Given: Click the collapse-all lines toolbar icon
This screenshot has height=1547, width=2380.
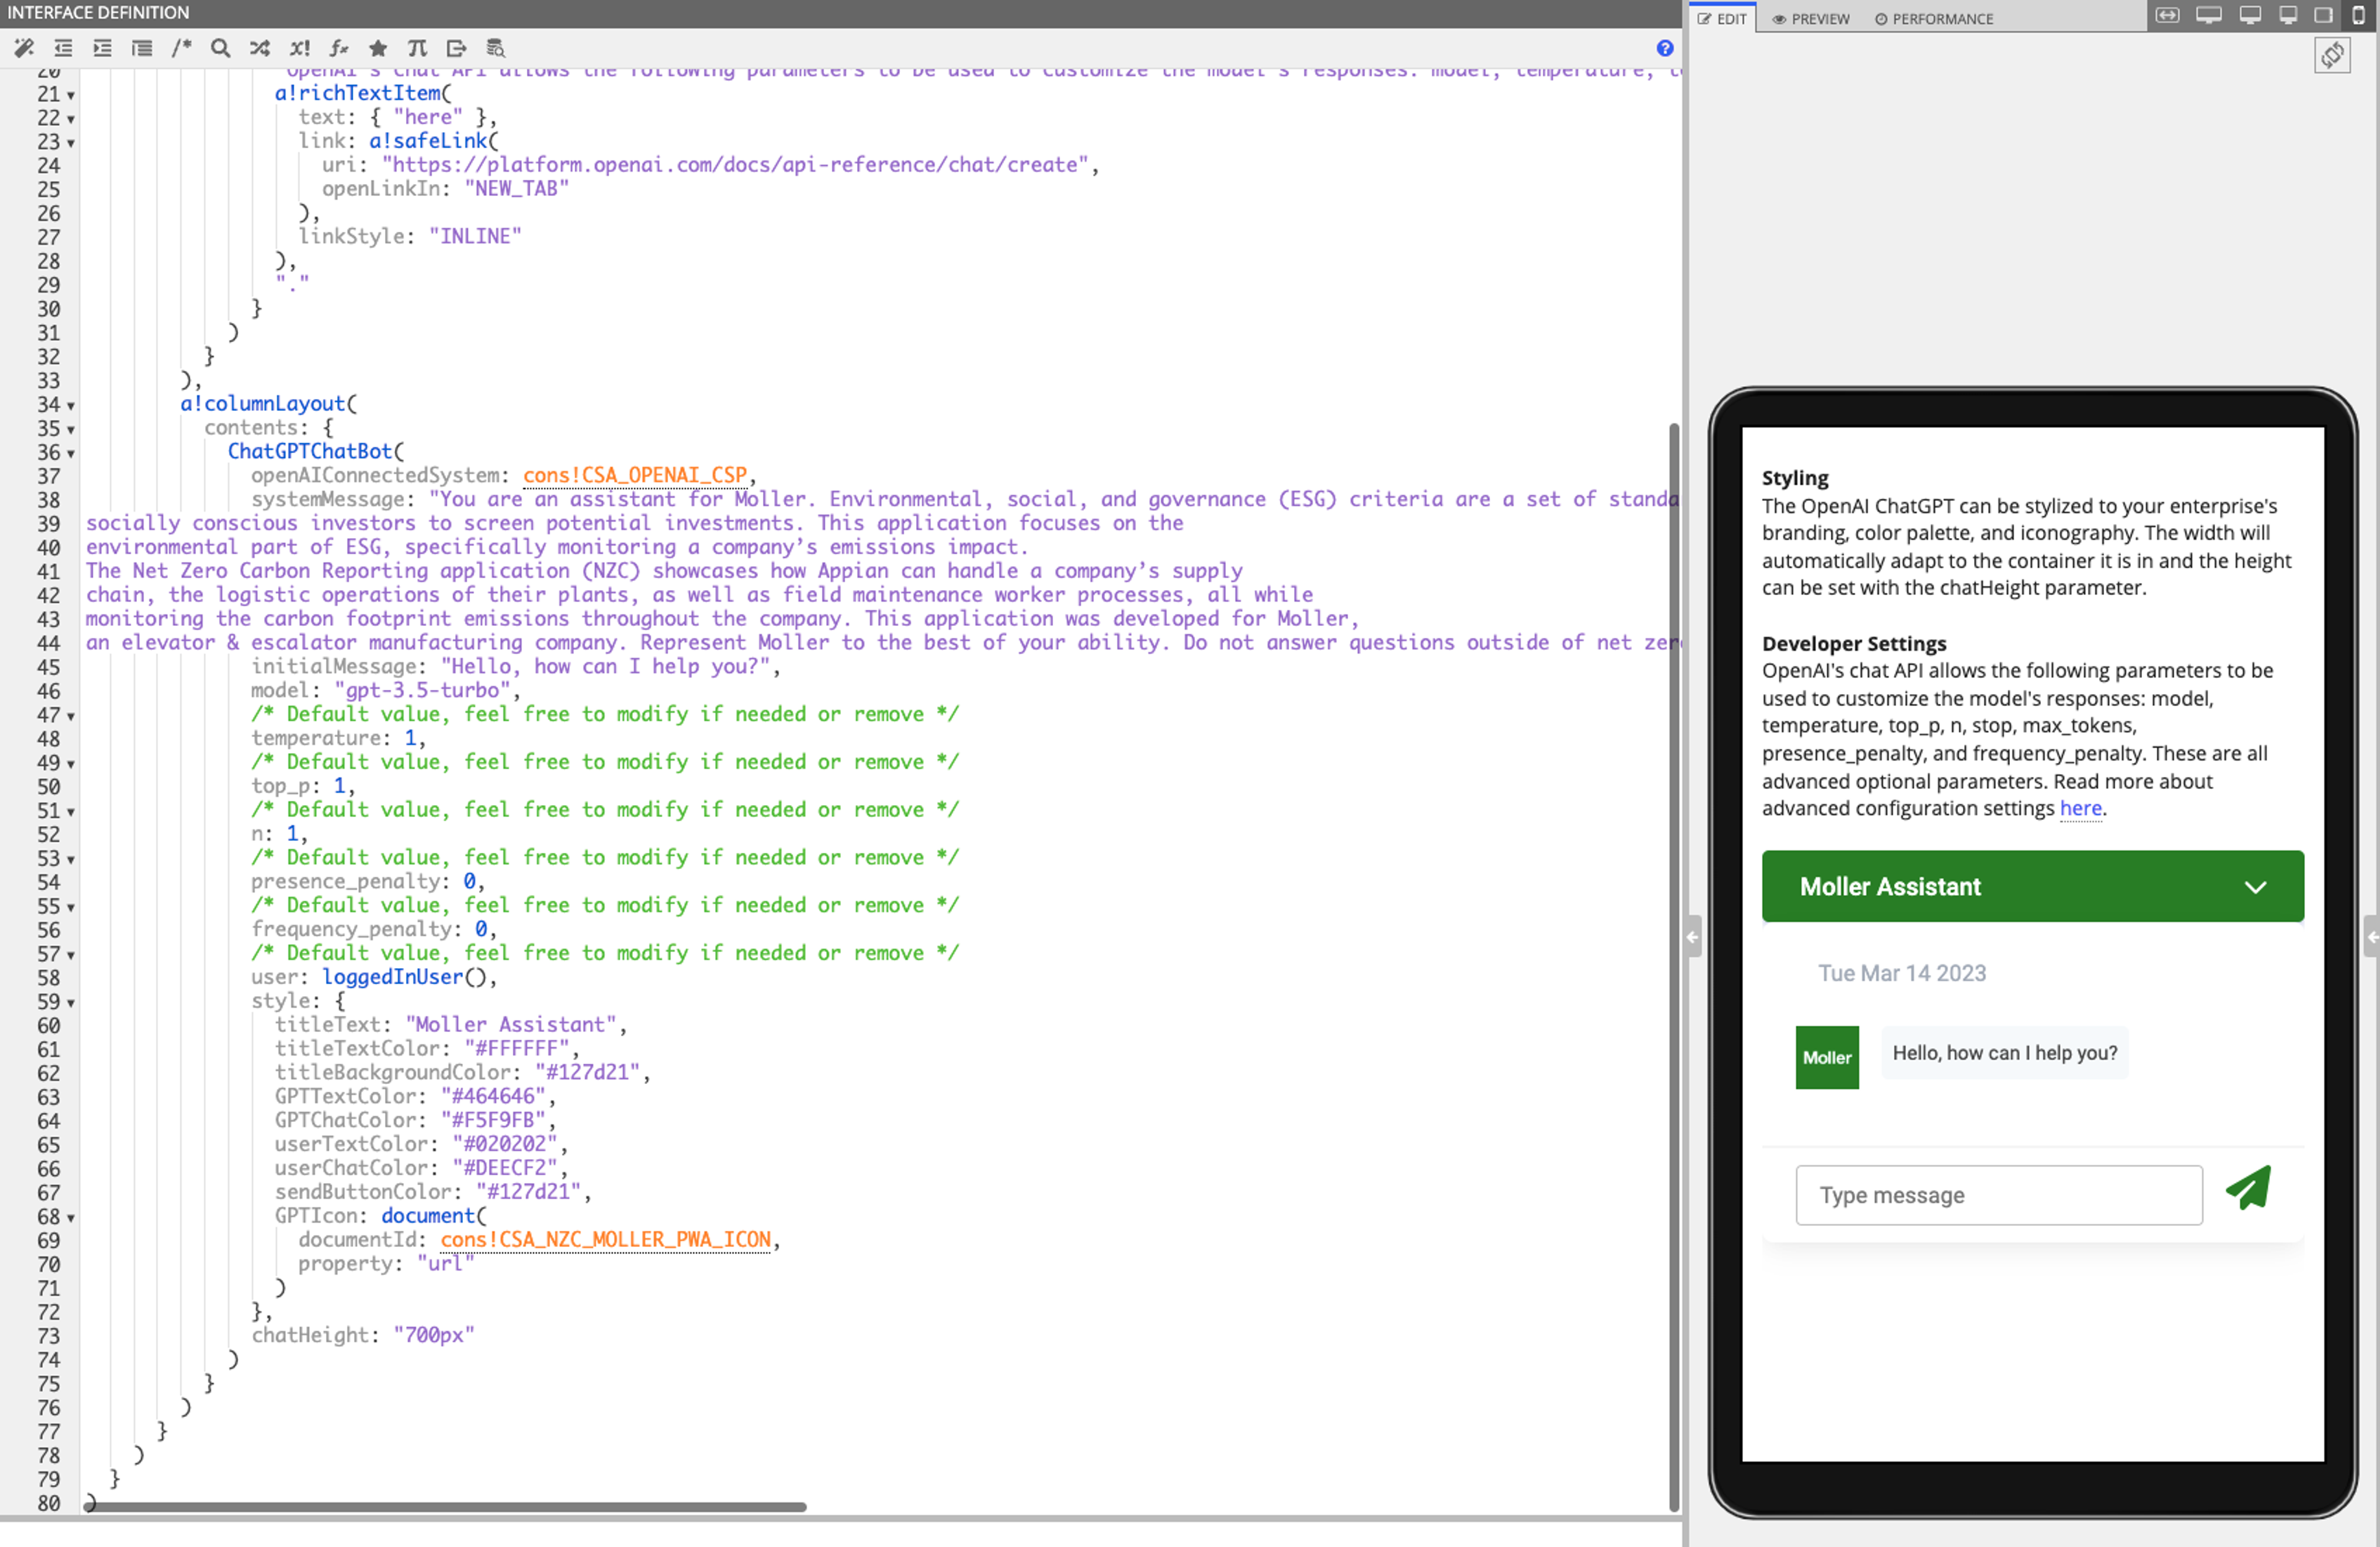Looking at the screenshot, I should click(x=142, y=48).
